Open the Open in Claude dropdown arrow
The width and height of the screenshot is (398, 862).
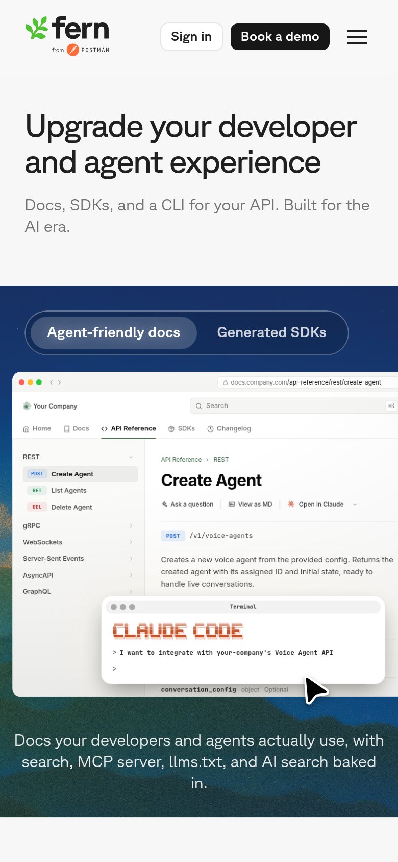pos(355,504)
